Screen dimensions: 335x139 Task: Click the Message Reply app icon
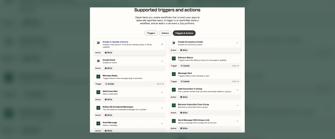pos(98,77)
